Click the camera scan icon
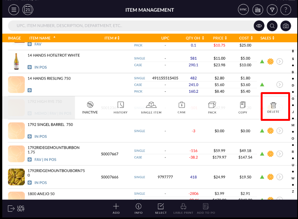Screen dimensions: 298x219 click(x=286, y=26)
